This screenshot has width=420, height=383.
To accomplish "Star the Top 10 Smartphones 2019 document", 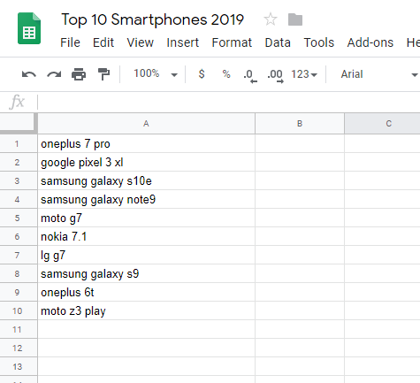I will [271, 19].
